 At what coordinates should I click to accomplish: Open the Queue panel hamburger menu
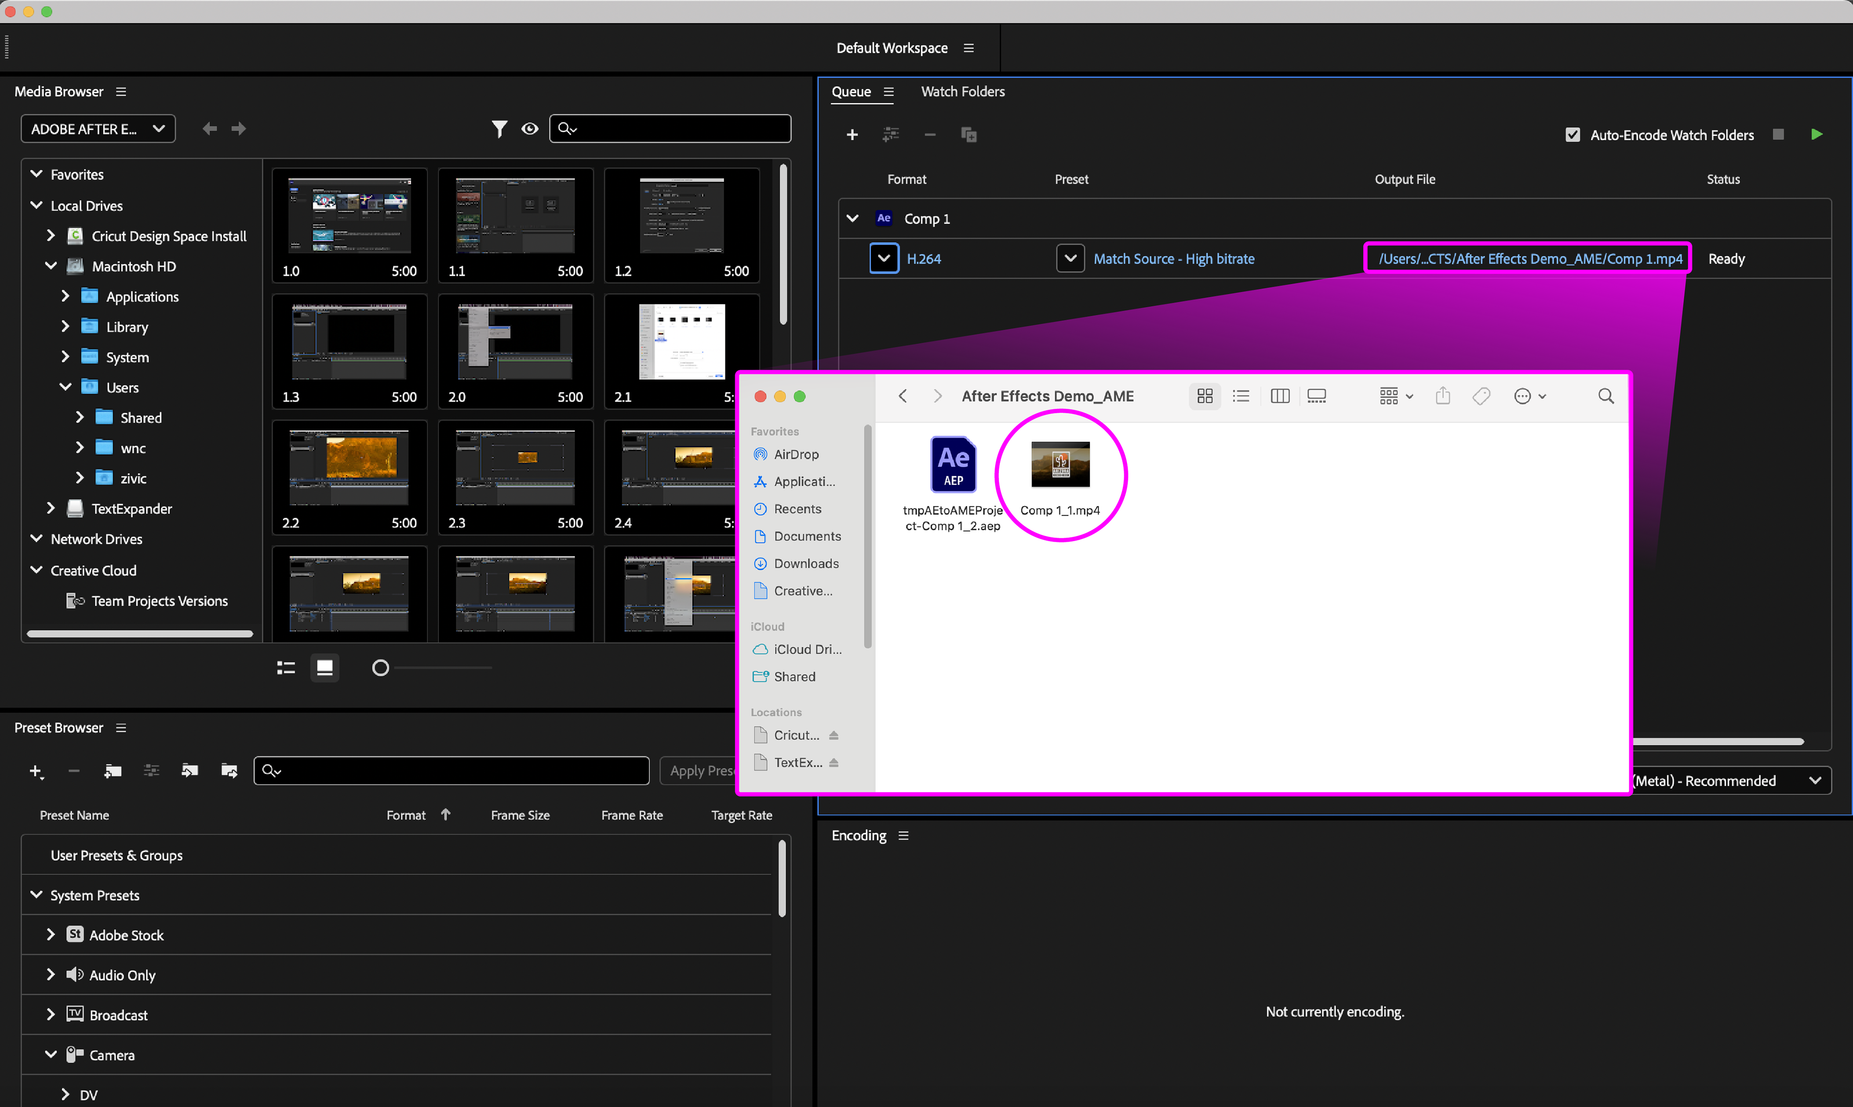(889, 92)
